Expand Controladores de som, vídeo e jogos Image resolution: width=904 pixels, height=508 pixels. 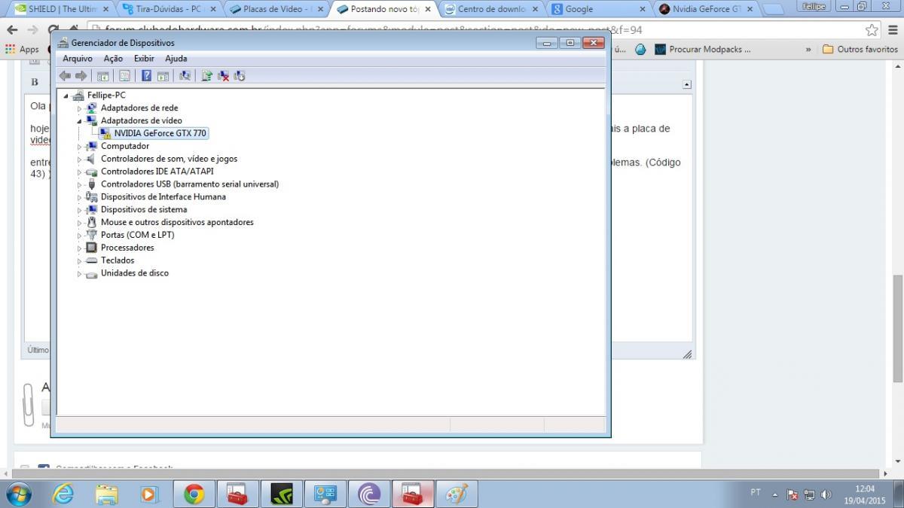(x=79, y=159)
